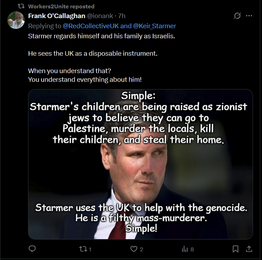Click the reply speech bubble icon
The image size is (262, 260).
(x=32, y=249)
